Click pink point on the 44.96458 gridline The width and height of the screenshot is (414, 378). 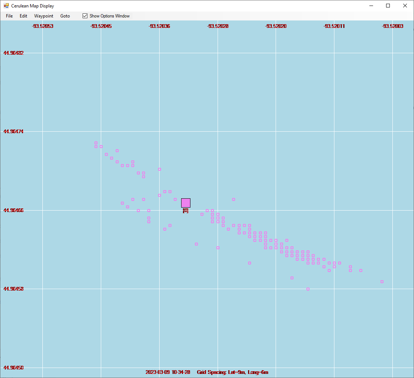pyautogui.click(x=308, y=289)
